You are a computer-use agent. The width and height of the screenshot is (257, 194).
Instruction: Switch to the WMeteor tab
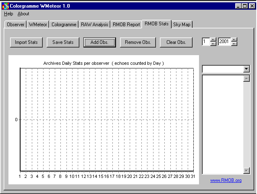(38, 25)
